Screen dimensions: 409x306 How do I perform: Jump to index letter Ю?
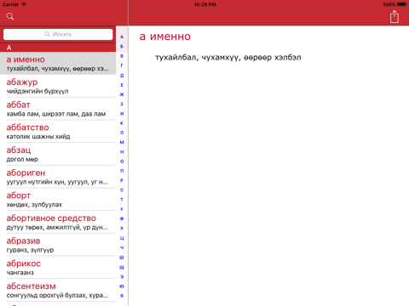pos(122,286)
